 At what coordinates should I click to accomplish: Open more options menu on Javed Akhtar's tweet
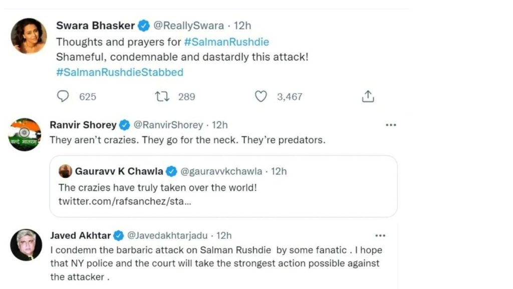point(381,235)
